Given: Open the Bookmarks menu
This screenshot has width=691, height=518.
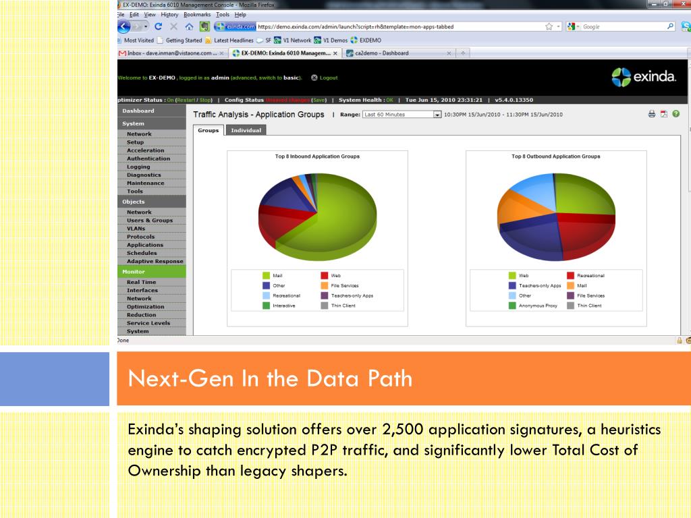Looking at the screenshot, I should pos(197,15).
